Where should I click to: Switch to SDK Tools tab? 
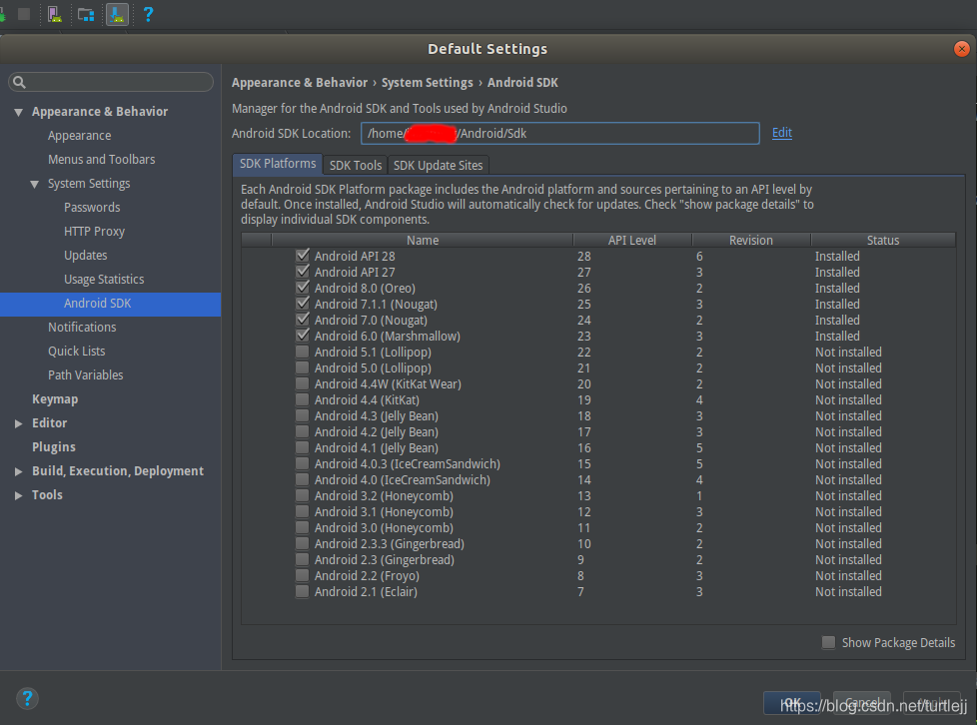pos(356,165)
